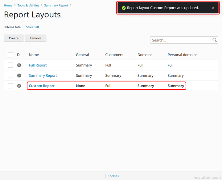222x180 pixels.
Task: Click the search magnifier icon
Action: coord(215,40)
